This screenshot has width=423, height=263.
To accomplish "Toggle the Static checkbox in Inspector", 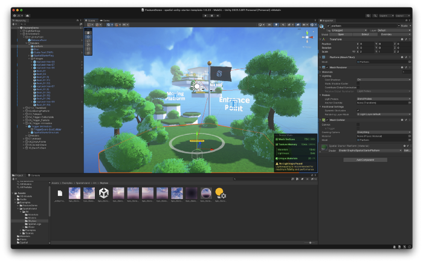I will pyautogui.click(x=399, y=26).
